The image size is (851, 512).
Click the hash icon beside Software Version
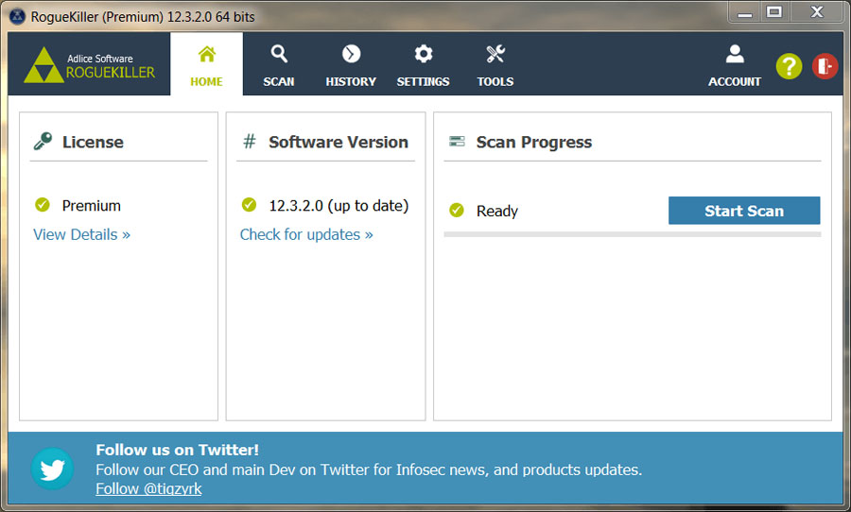click(x=250, y=142)
